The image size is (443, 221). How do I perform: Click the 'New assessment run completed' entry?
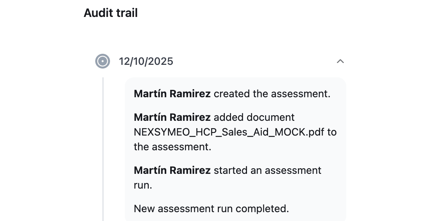211,208
